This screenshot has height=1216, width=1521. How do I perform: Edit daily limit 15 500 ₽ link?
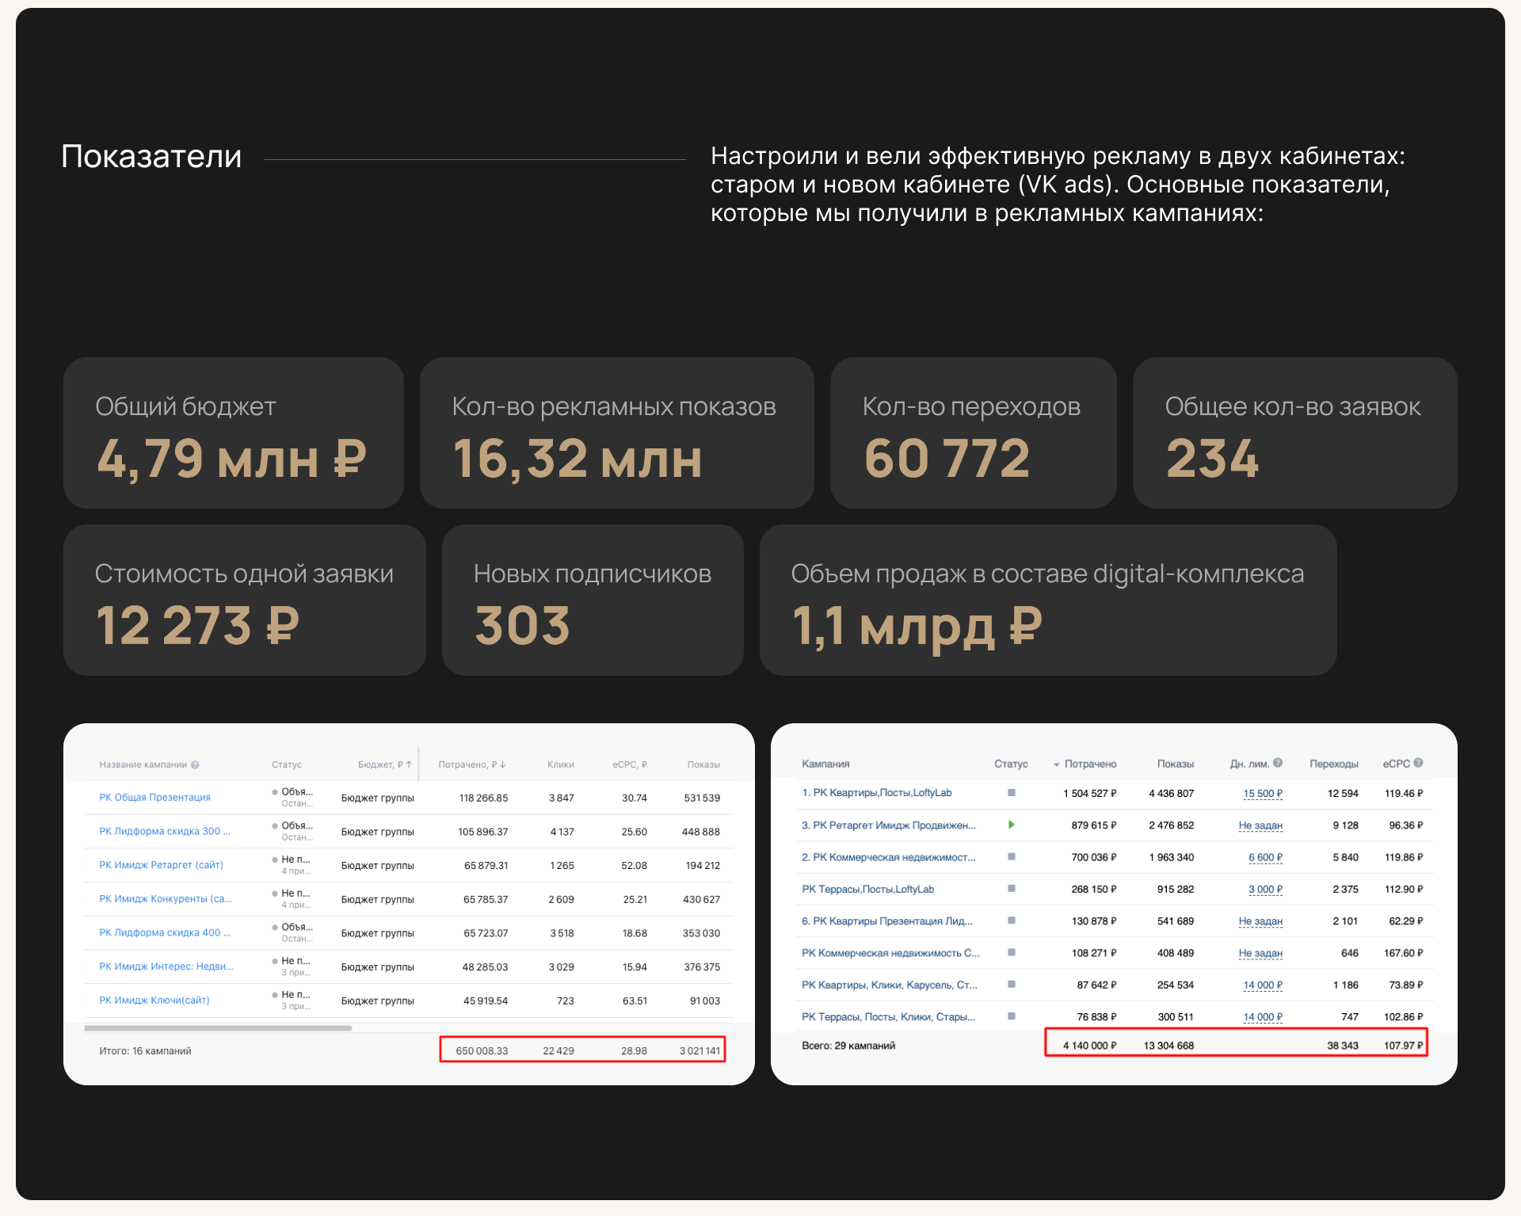[1262, 793]
